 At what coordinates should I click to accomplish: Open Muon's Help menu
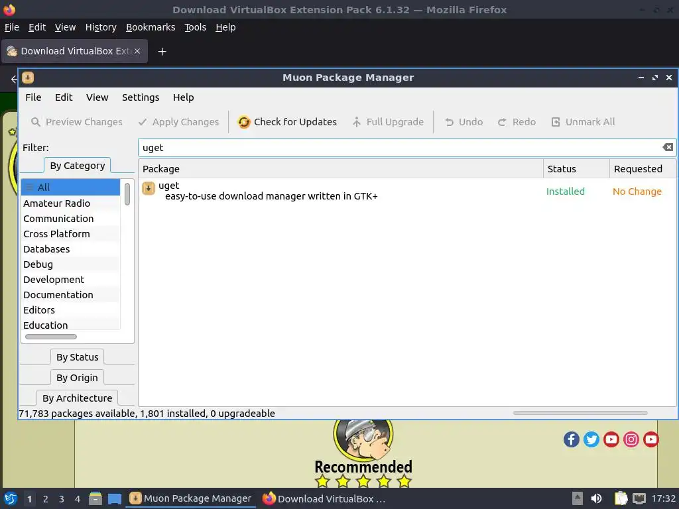click(183, 97)
